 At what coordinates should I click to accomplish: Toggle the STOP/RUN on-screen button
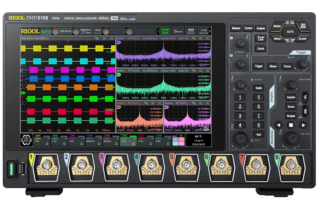[165, 31]
